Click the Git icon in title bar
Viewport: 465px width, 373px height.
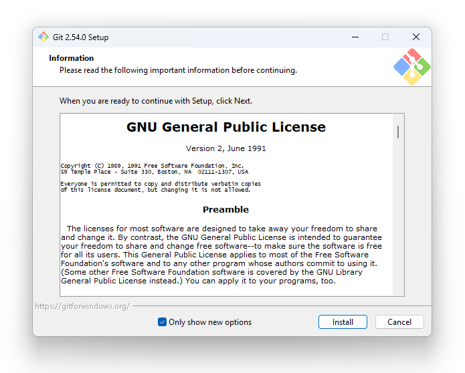[x=43, y=37]
